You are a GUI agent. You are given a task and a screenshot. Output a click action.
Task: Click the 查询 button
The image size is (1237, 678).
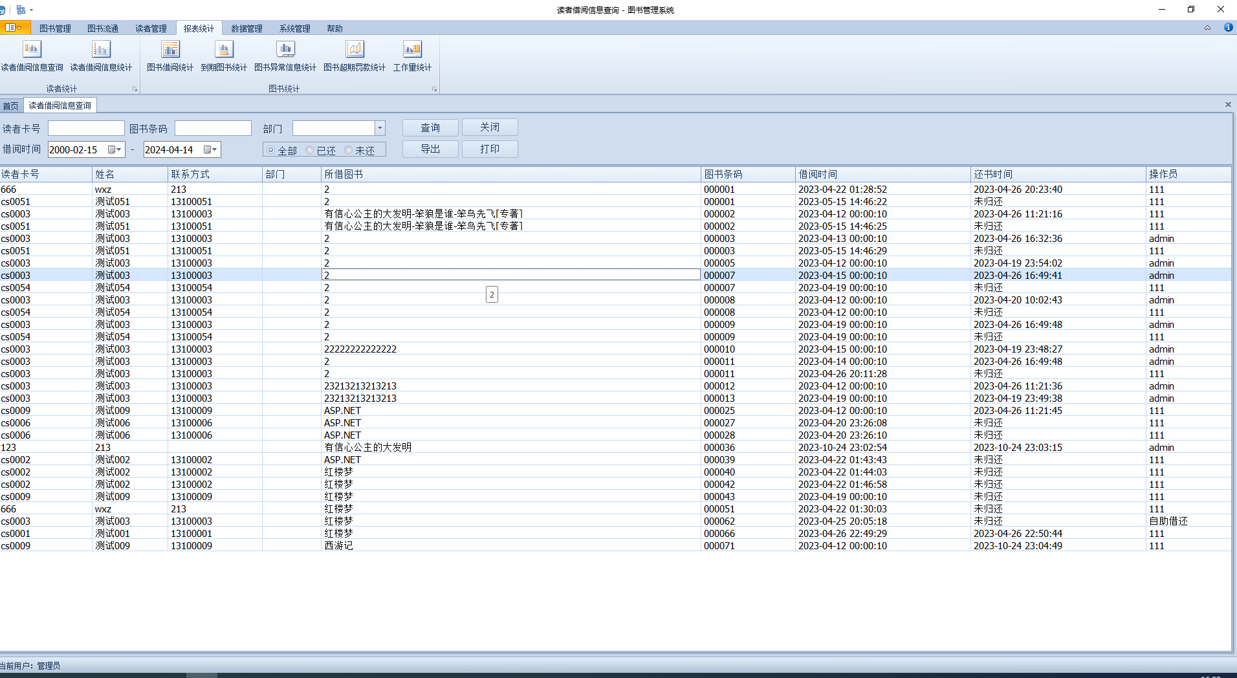(430, 127)
